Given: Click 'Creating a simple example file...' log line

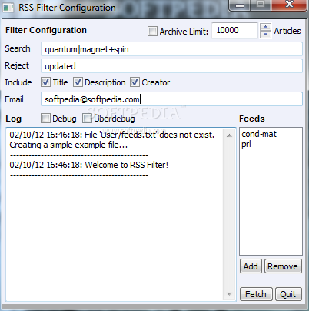Looking at the screenshot, I should click(x=68, y=145).
